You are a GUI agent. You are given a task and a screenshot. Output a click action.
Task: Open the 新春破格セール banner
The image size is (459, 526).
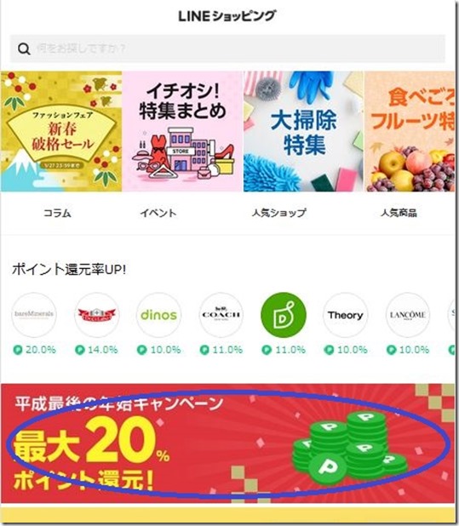coord(61,131)
